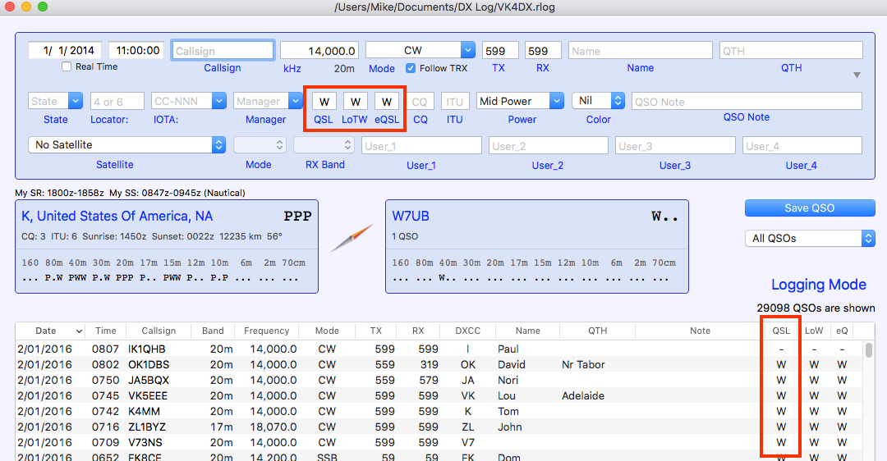Click the W7UB callsign info heading
Screen dimensions: 887x461
tap(411, 216)
